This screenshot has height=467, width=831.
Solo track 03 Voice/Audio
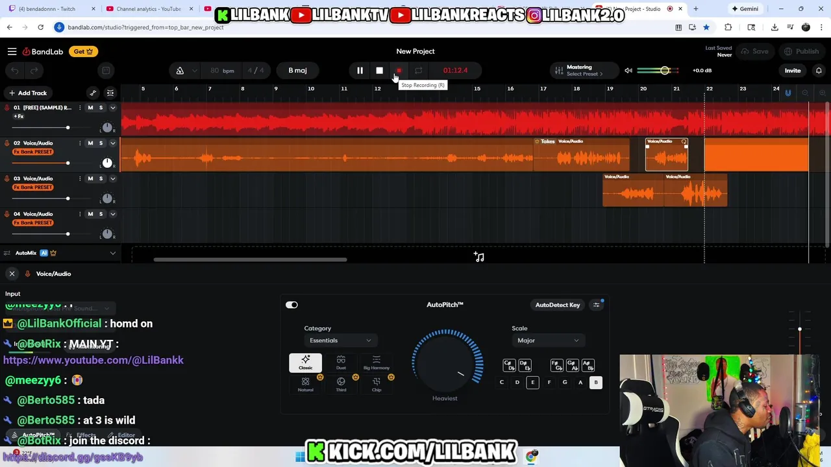[x=101, y=178]
